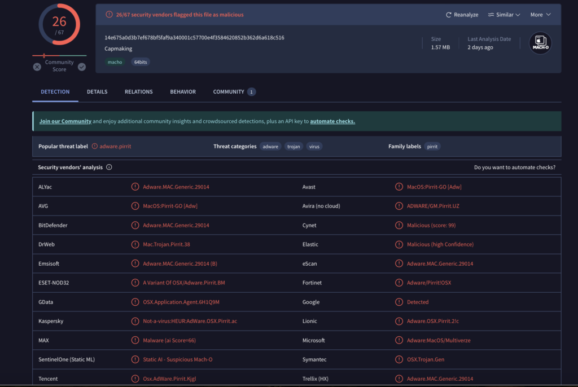
Task: Click the 64bits tag
Action: (x=141, y=62)
